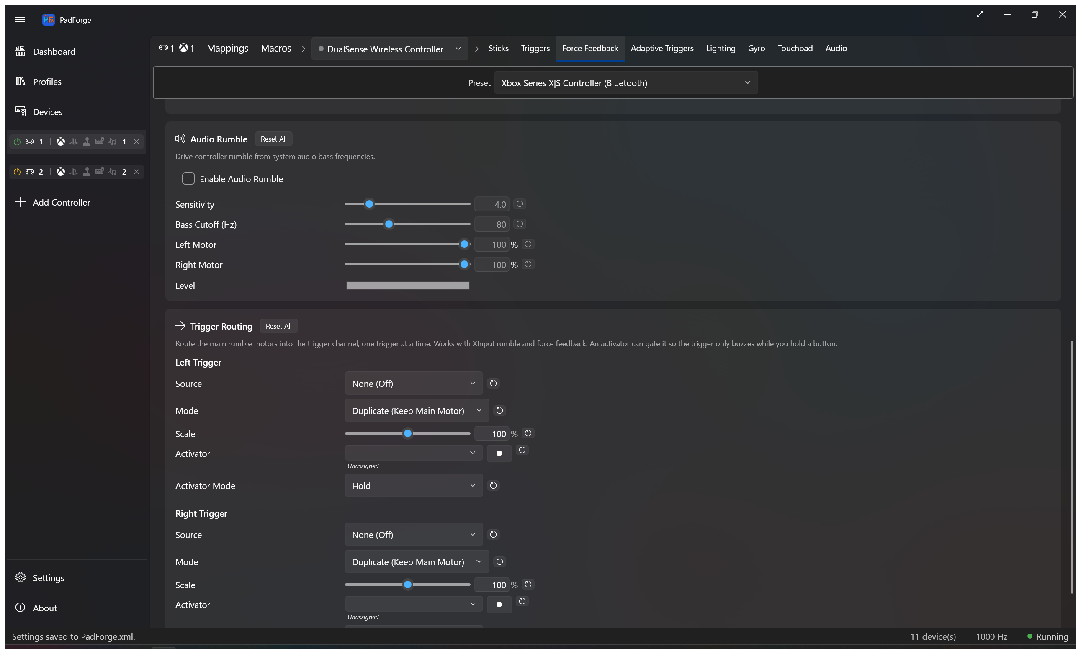This screenshot has width=1081, height=649.
Task: Reset the Right Motor percentage
Action: [528, 264]
